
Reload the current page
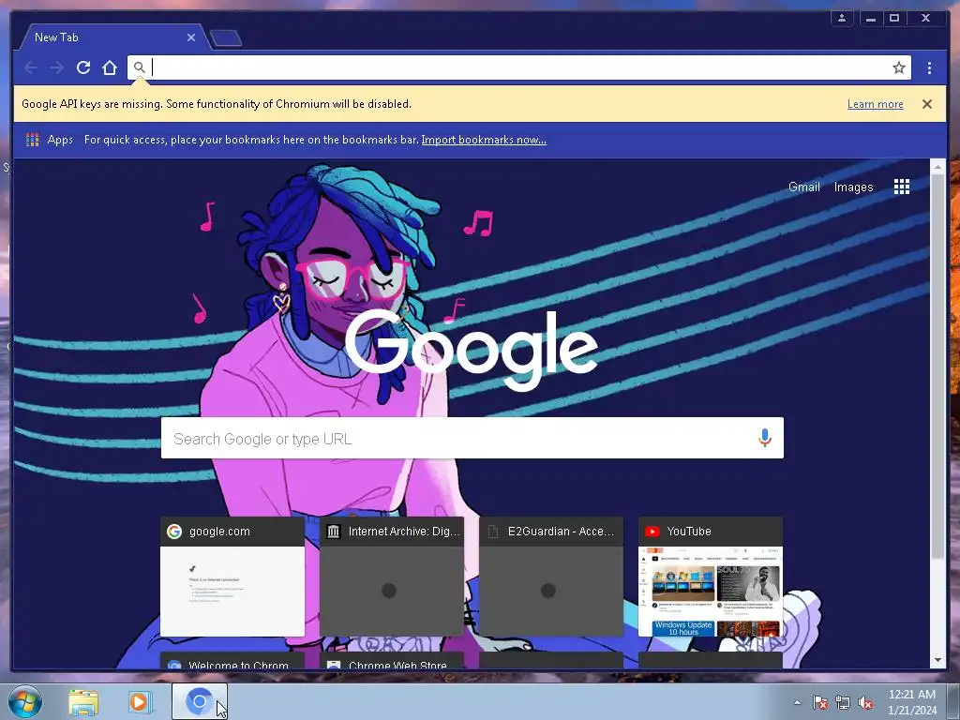coord(83,67)
